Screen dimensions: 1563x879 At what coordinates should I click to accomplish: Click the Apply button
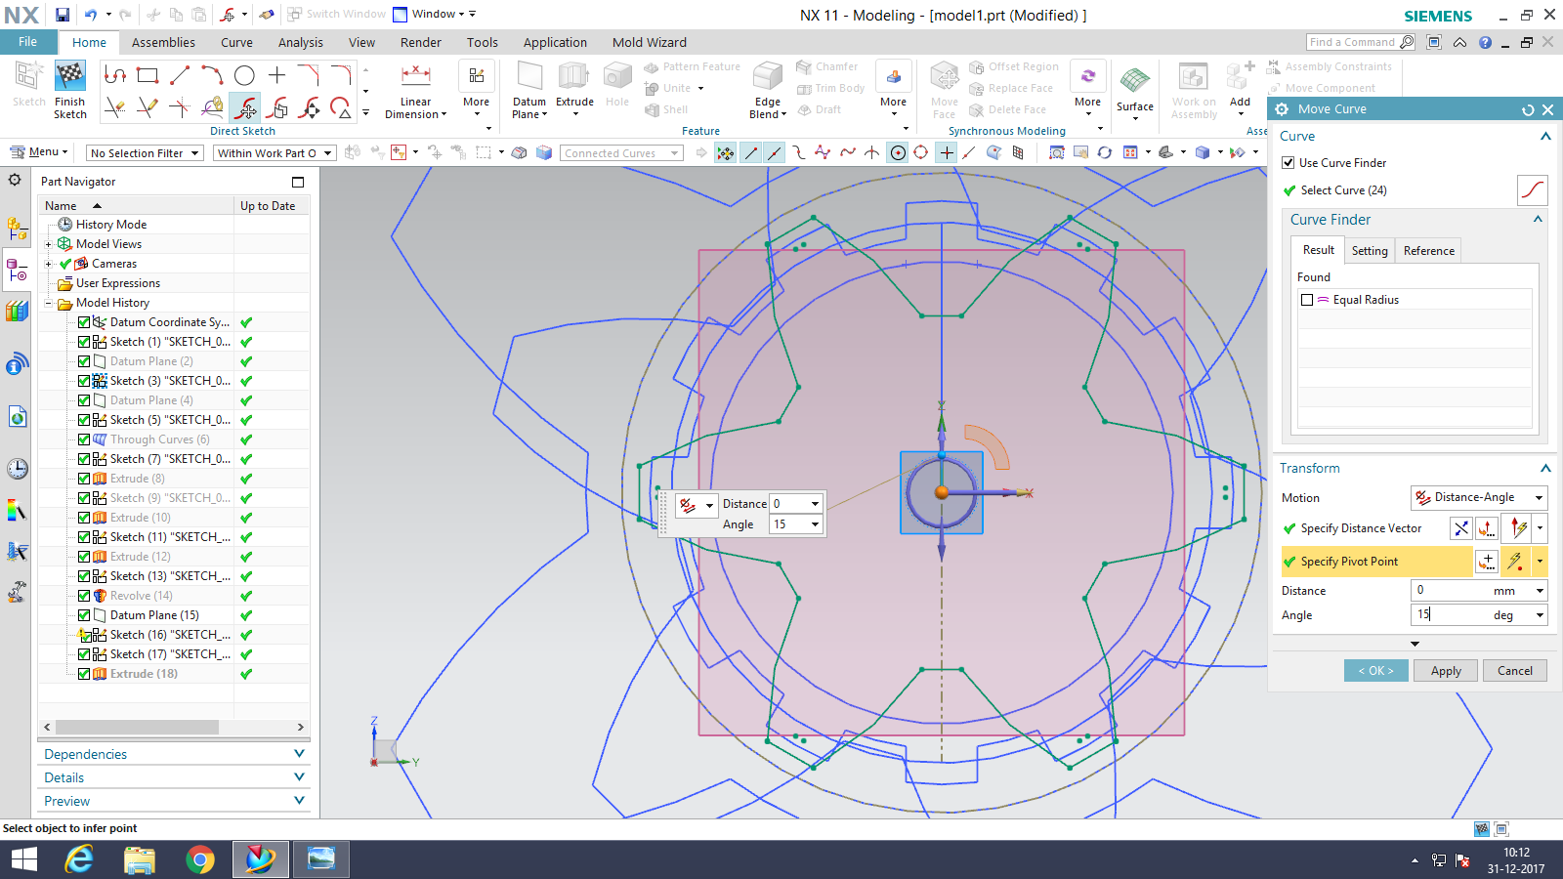pyautogui.click(x=1446, y=671)
